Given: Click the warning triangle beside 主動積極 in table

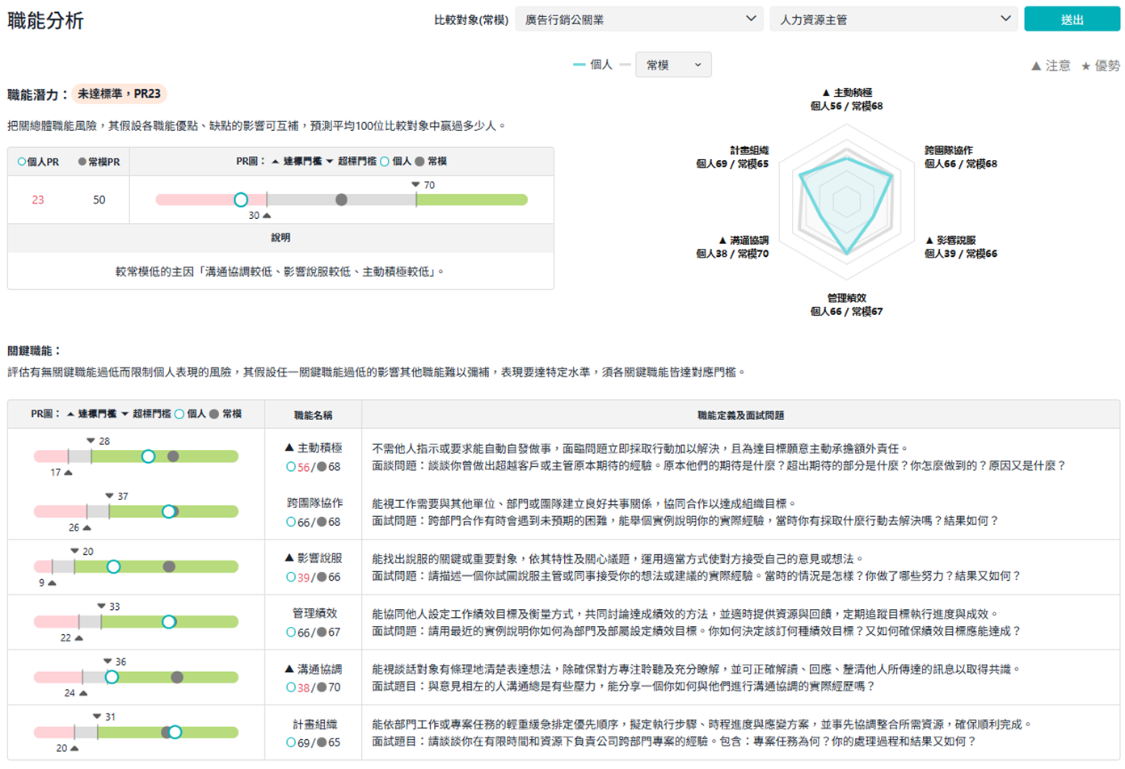Looking at the screenshot, I should pyautogui.click(x=289, y=448).
